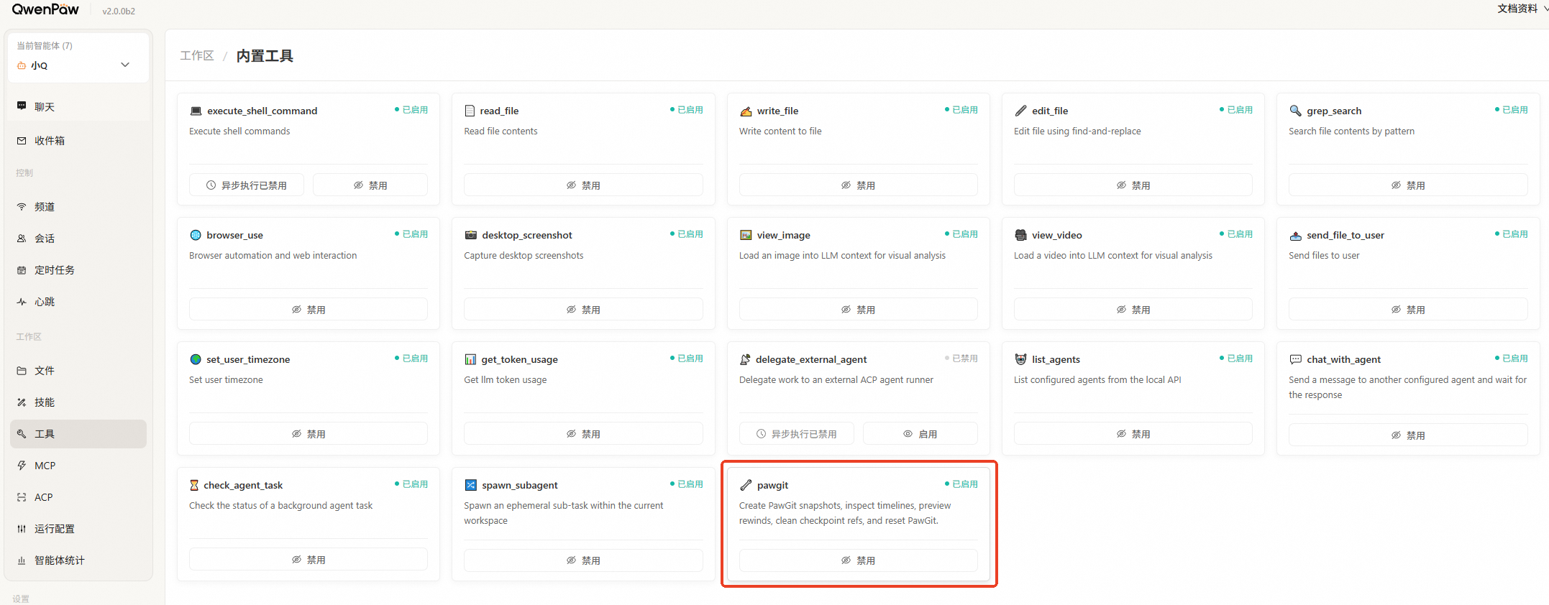Click the execute_shell_command terminal icon
Viewport: 1549px width, 605px height.
pyautogui.click(x=196, y=111)
